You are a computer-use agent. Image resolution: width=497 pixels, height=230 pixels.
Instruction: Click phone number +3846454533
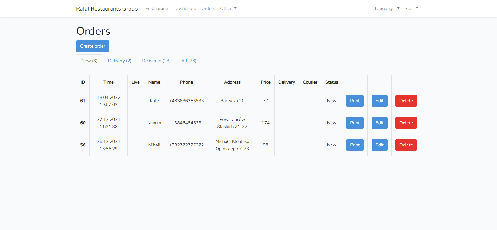186,123
